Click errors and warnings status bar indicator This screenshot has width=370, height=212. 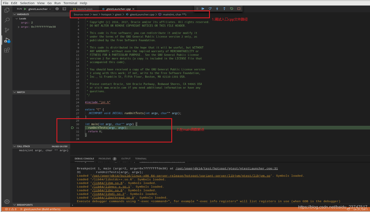11,209
